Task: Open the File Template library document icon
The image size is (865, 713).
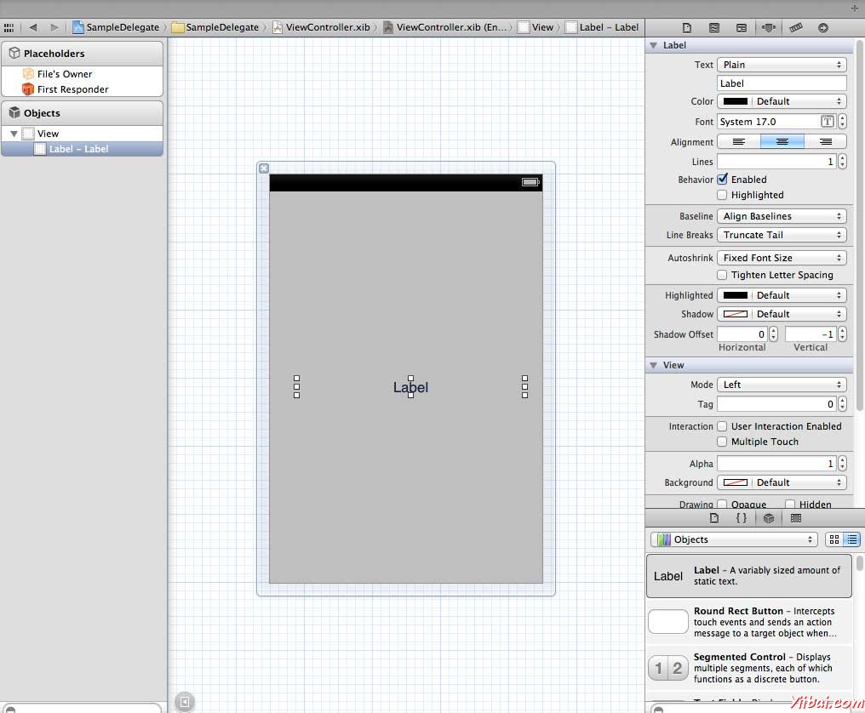Action: pyautogui.click(x=714, y=517)
